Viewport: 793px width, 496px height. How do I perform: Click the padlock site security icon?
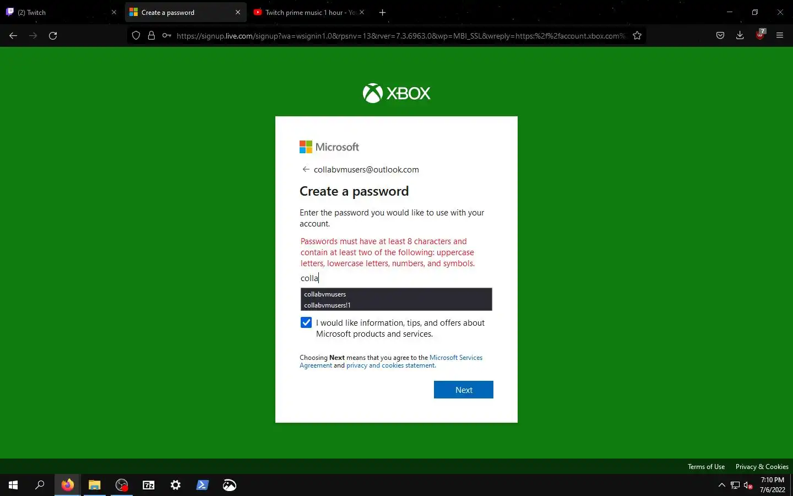tap(151, 35)
